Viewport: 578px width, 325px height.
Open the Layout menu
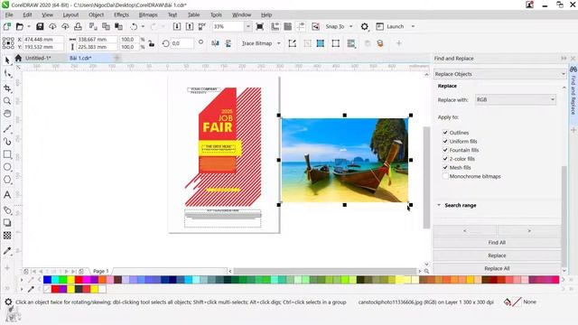[x=70, y=14]
